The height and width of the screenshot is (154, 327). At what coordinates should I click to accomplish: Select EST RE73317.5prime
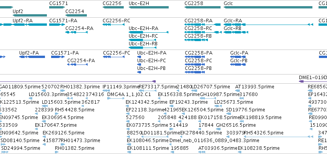[x=158, y=87]
